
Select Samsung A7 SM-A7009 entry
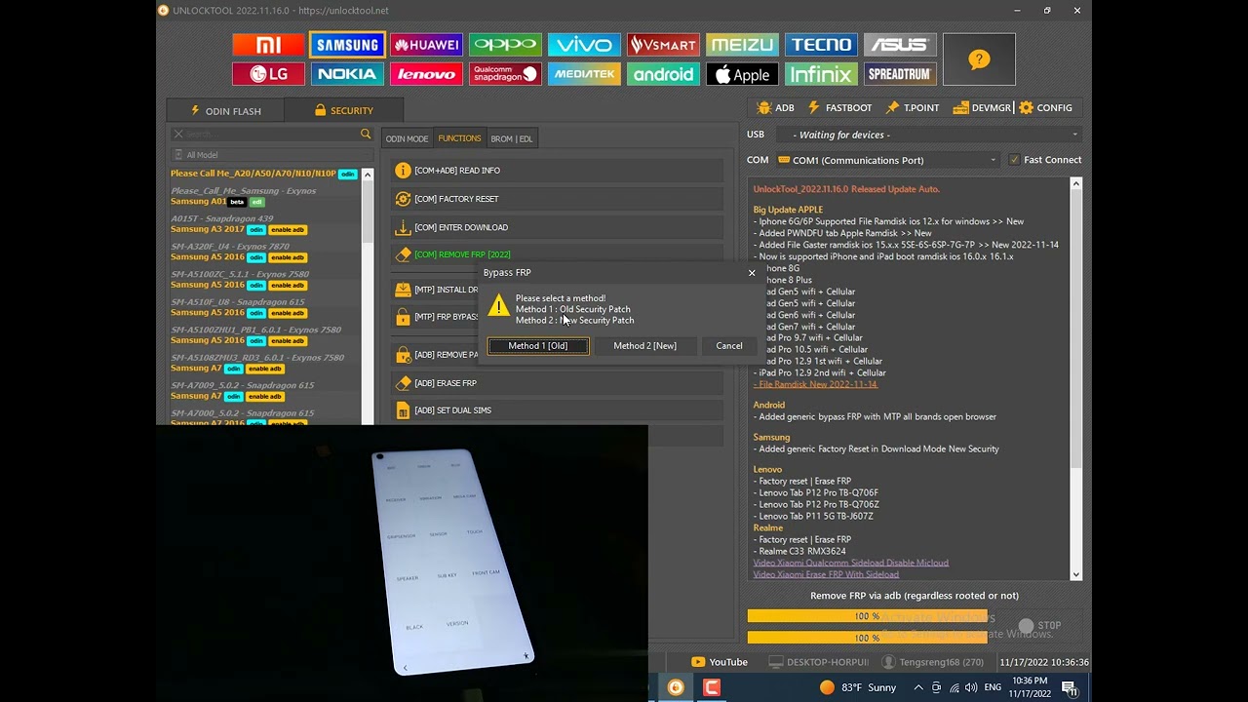(x=264, y=391)
